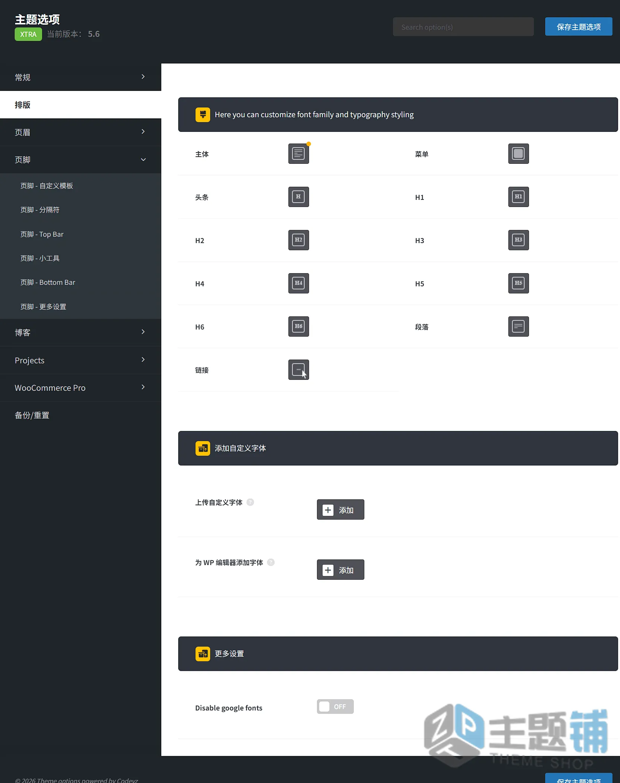Toggle the Disable google fonts switch
Screen dimensions: 620x783
[335, 706]
